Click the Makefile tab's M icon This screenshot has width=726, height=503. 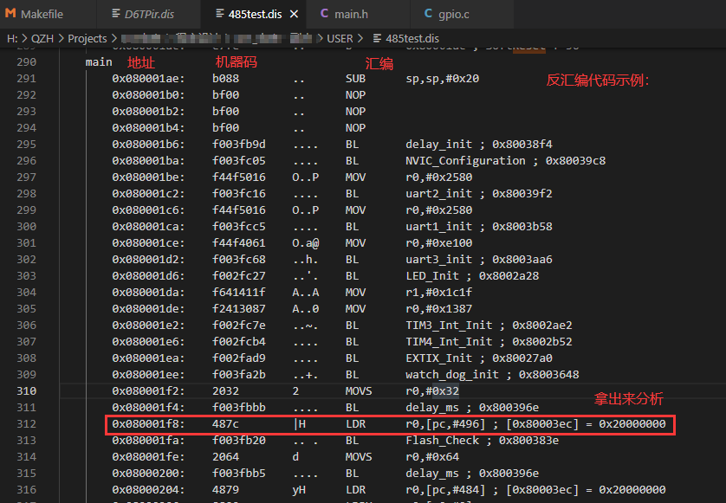10,14
